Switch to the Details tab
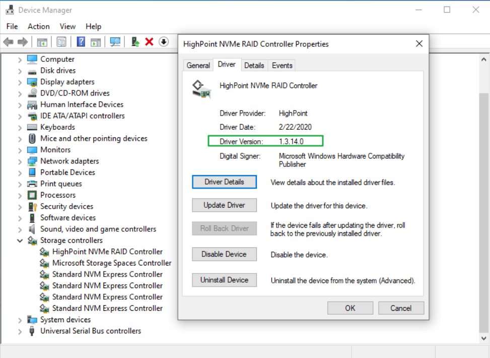The width and height of the screenshot is (490, 358). pyautogui.click(x=254, y=65)
